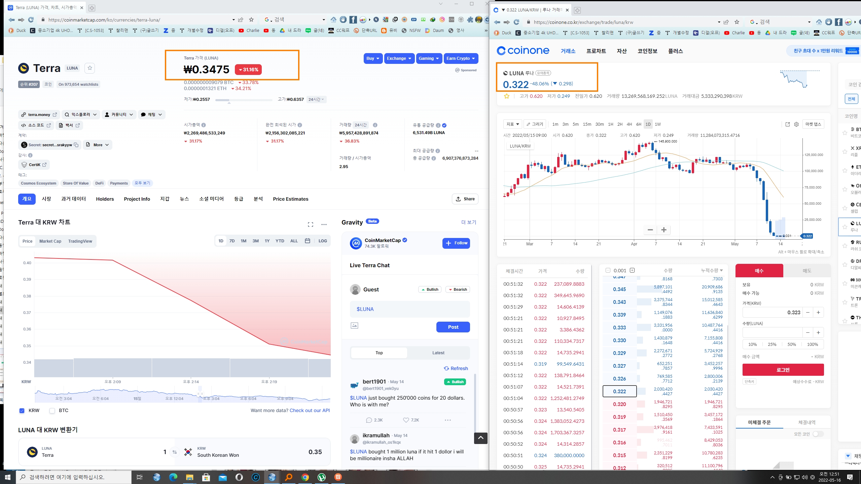The image size is (861, 484).
Task: Open three-dot menu on Terra chart
Action: (x=324, y=225)
